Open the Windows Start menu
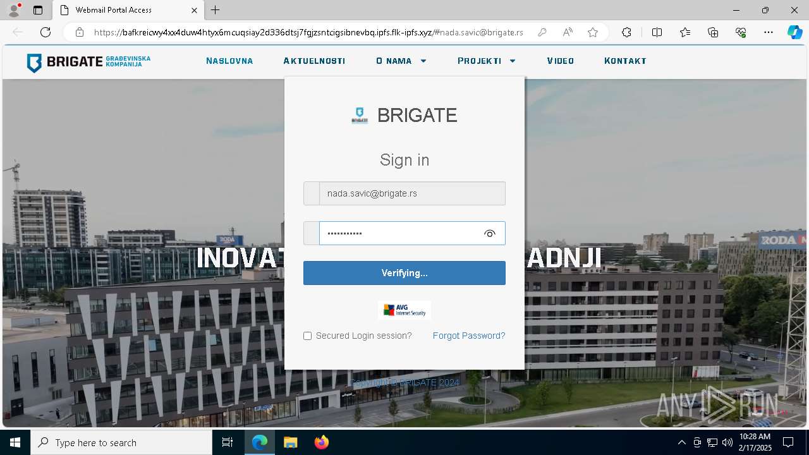Viewport: 809px width, 455px height. [15, 442]
